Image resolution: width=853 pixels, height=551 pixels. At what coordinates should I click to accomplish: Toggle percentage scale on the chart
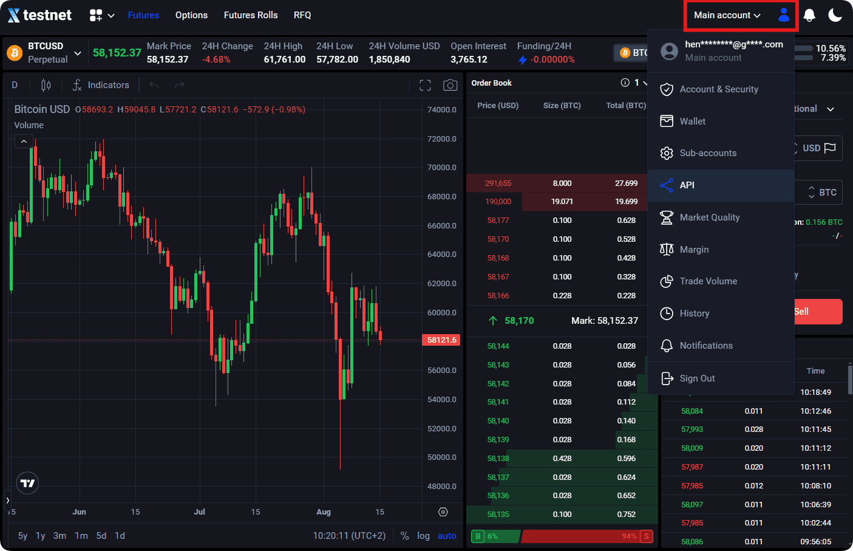[404, 536]
